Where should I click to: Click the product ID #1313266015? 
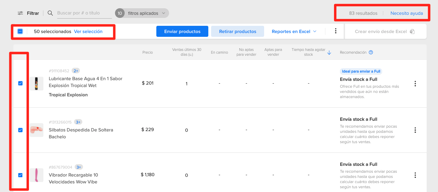pyautogui.click(x=60, y=122)
